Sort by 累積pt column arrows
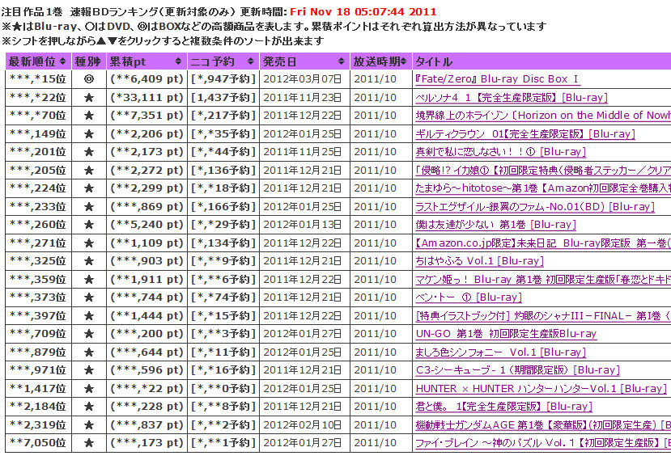This screenshot has height=460, width=671. 178,61
